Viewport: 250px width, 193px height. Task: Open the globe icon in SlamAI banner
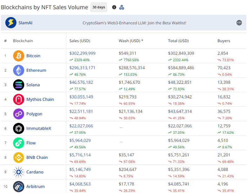click(x=239, y=23)
